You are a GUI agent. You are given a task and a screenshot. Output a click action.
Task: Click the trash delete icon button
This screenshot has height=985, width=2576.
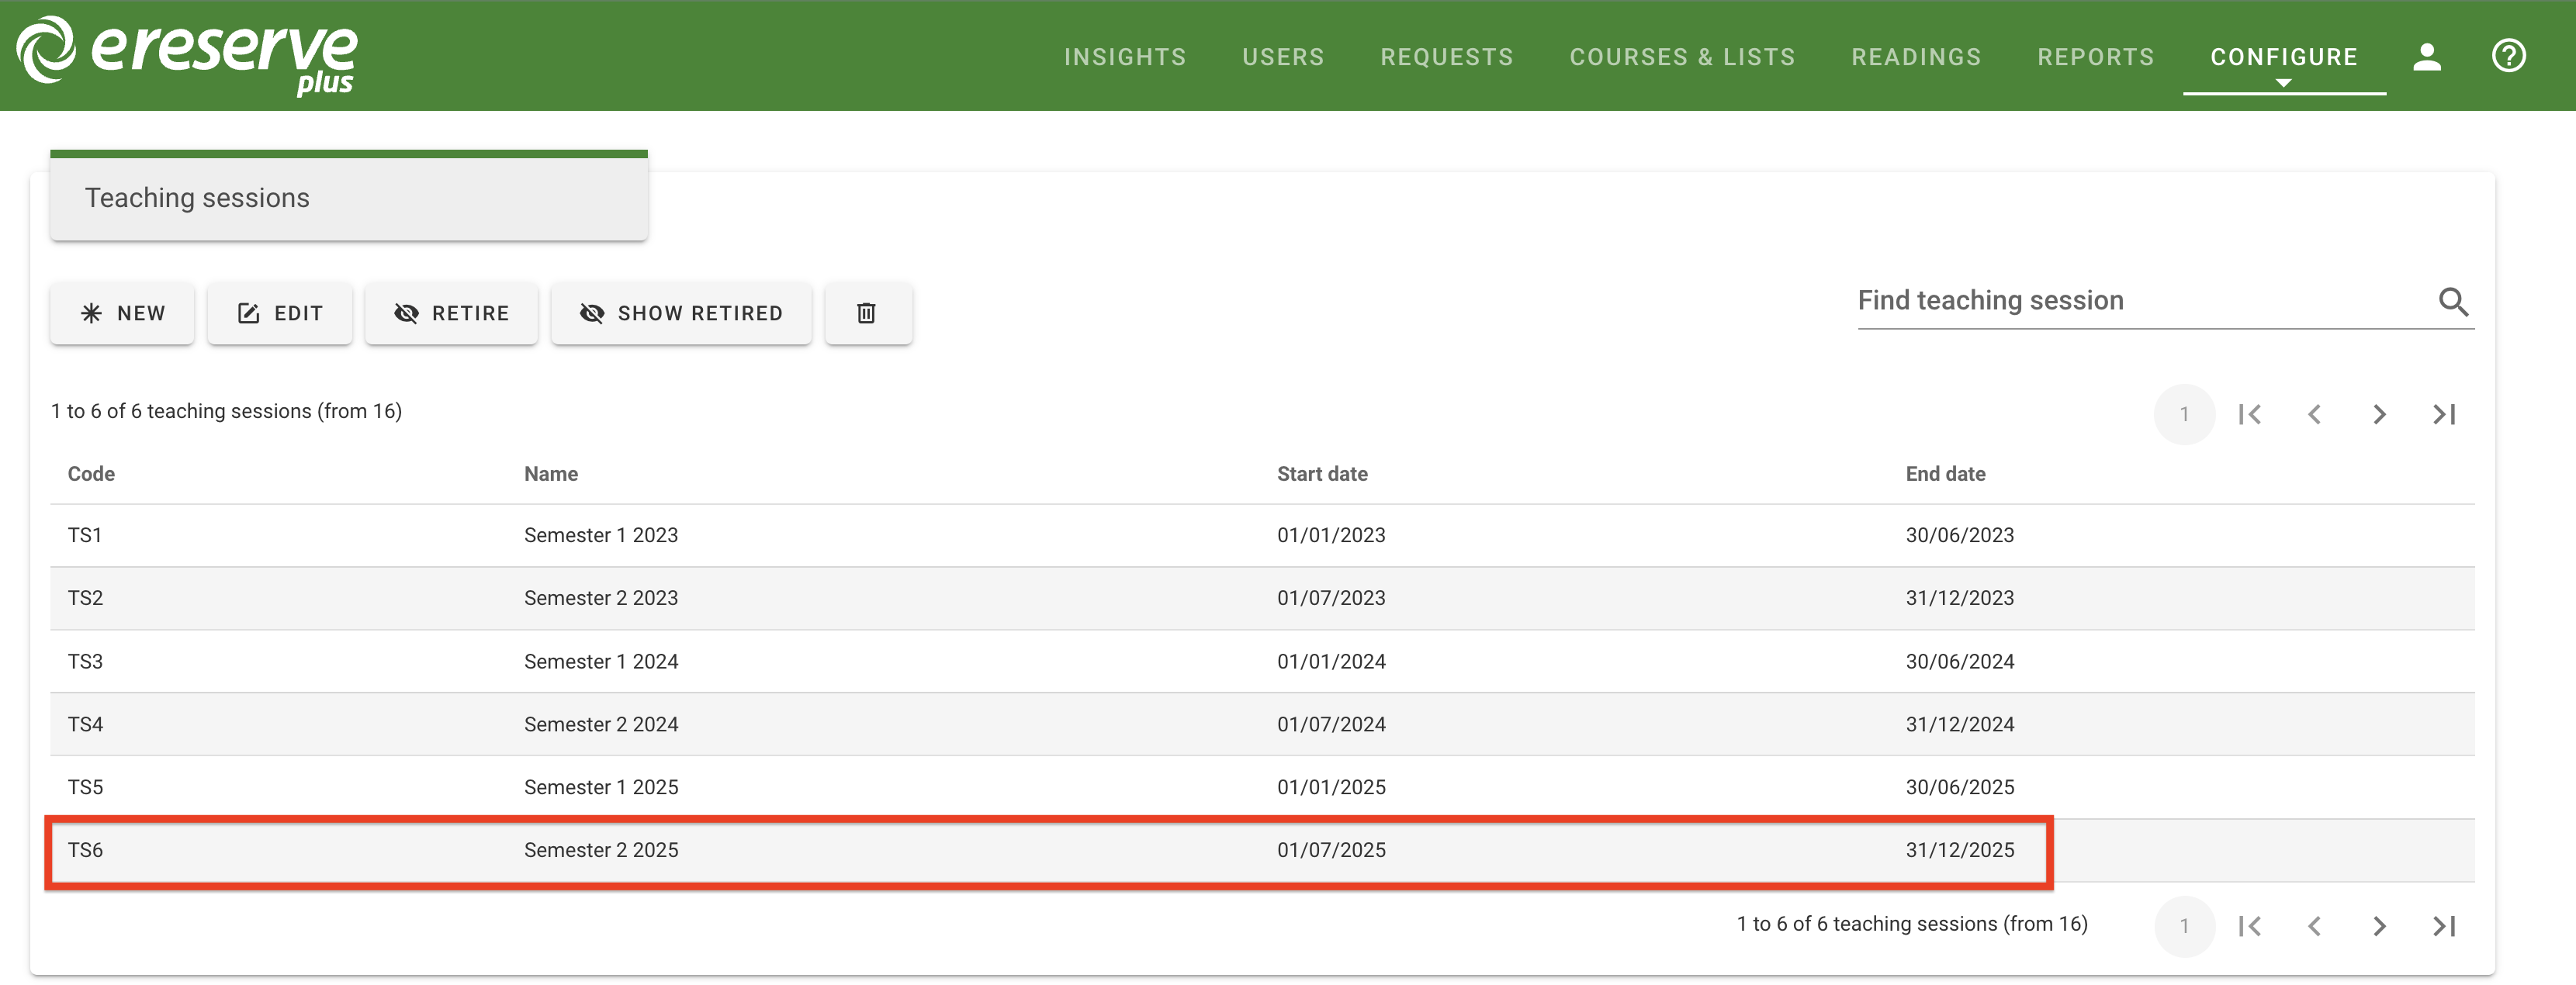tap(866, 313)
